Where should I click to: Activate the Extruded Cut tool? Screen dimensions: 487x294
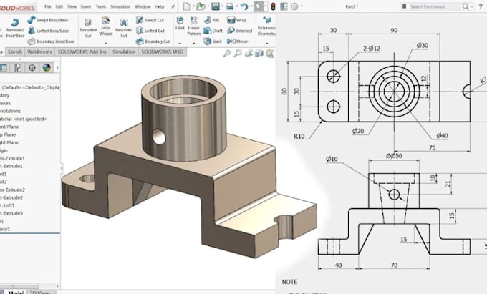88,28
